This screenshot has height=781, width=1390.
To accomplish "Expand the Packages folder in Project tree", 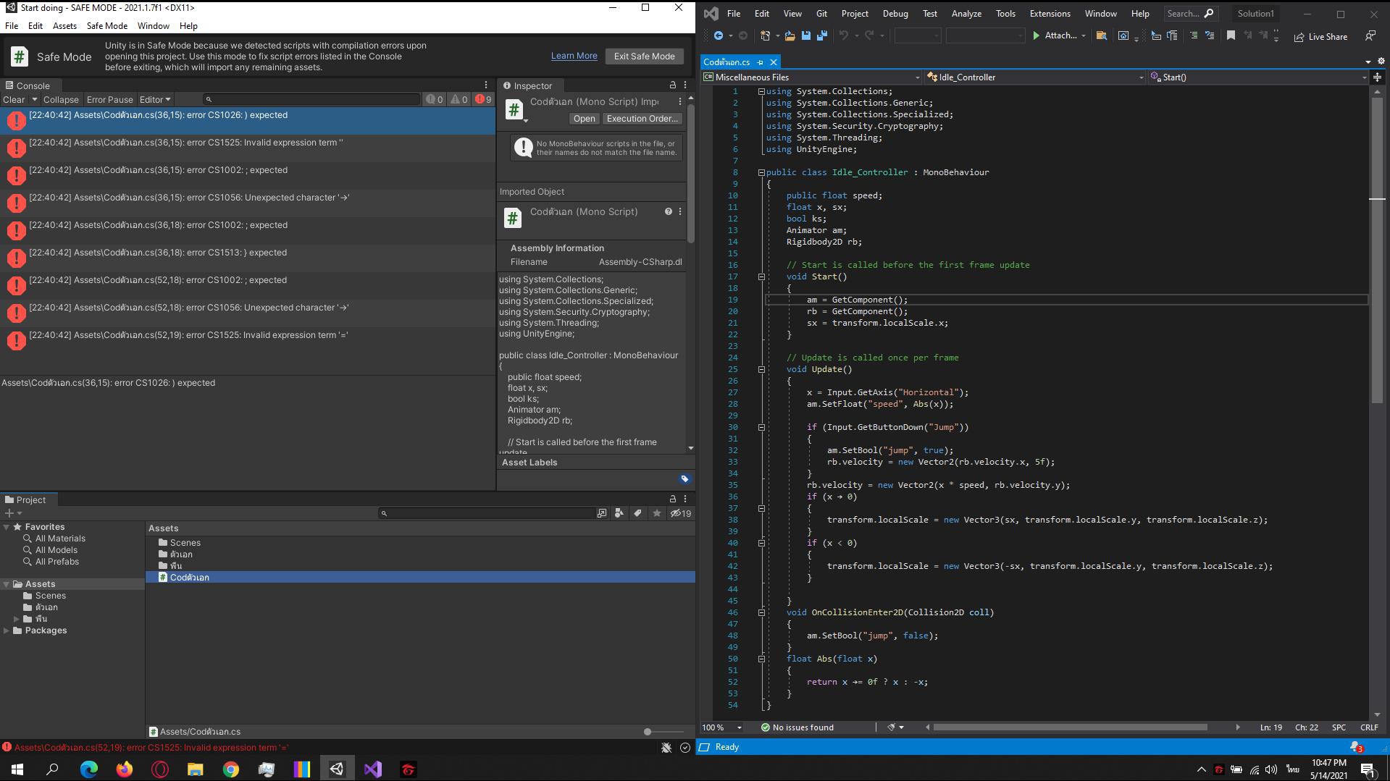I will click(7, 630).
